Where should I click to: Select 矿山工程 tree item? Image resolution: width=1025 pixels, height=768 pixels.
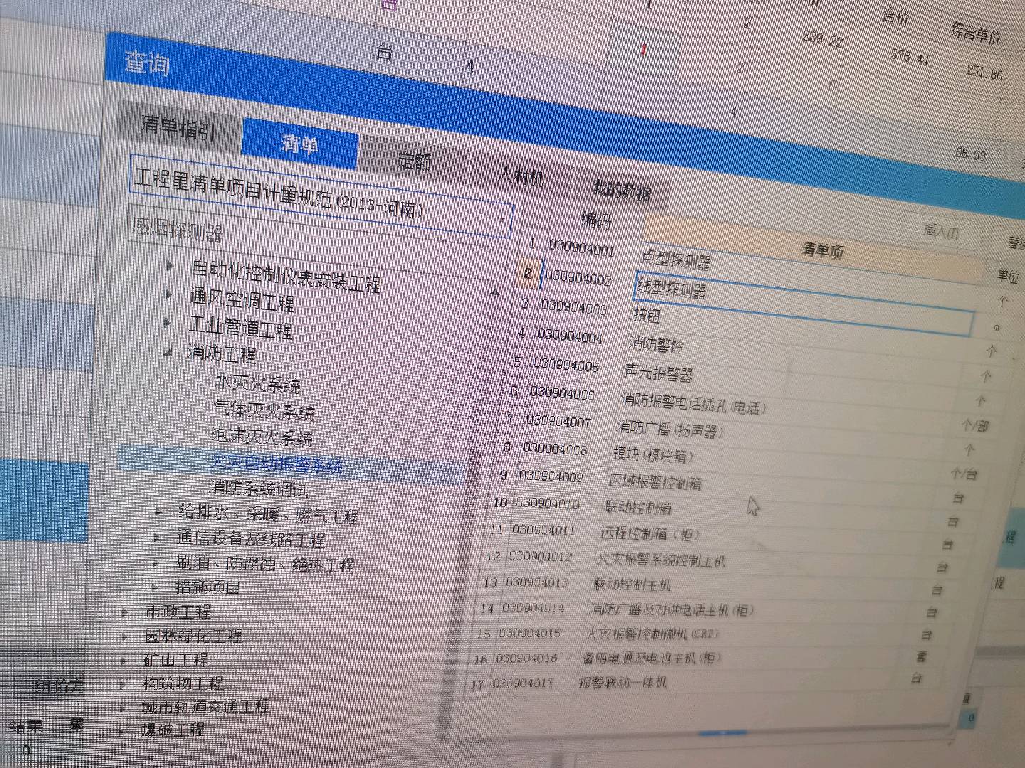tap(176, 659)
